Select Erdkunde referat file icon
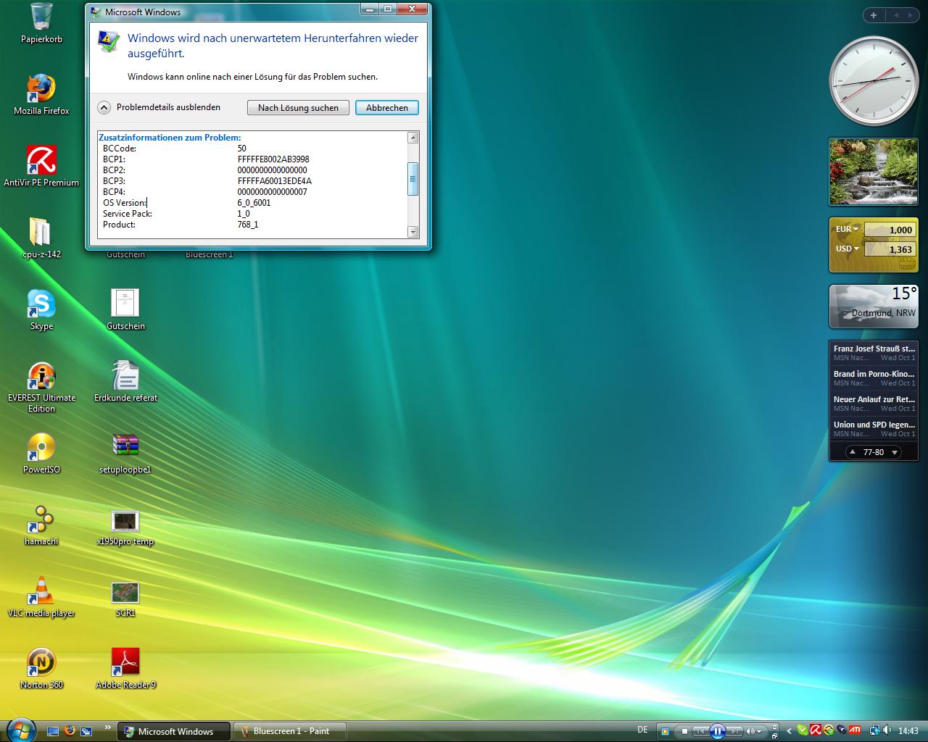928x742 pixels. click(125, 381)
